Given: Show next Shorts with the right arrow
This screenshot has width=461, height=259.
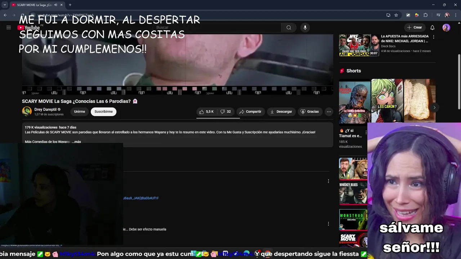Looking at the screenshot, I should tap(434, 107).
